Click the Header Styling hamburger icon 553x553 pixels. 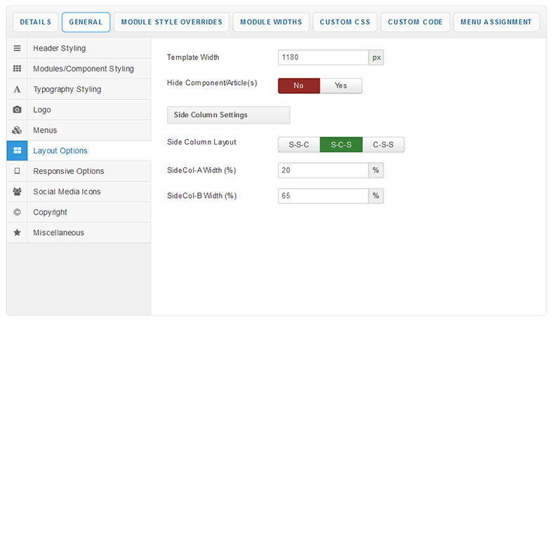click(x=17, y=48)
